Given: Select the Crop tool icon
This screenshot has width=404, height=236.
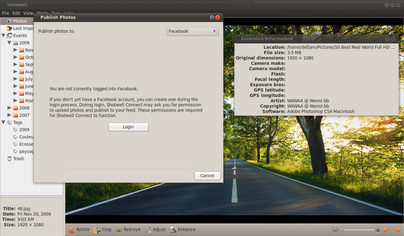Looking at the screenshot, I should click(x=97, y=230).
